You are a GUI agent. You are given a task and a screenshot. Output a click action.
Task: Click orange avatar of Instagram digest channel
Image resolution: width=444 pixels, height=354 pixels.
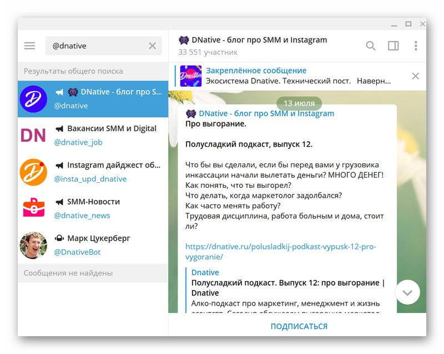pos(33,172)
